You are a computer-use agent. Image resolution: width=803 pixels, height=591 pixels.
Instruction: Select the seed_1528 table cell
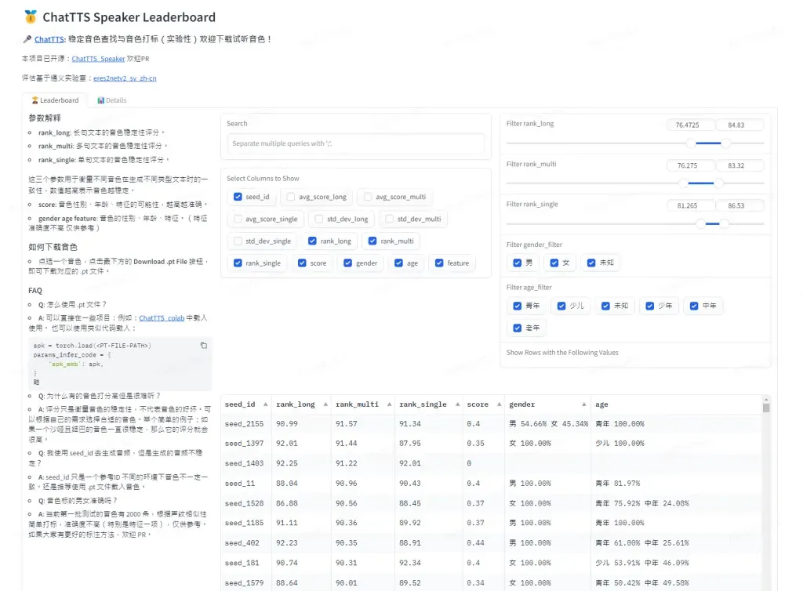(245, 503)
